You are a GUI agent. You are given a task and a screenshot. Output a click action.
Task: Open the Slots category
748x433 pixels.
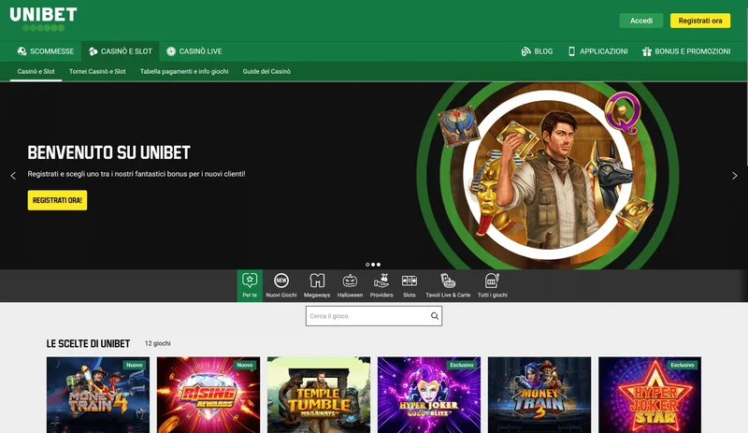[x=410, y=285]
